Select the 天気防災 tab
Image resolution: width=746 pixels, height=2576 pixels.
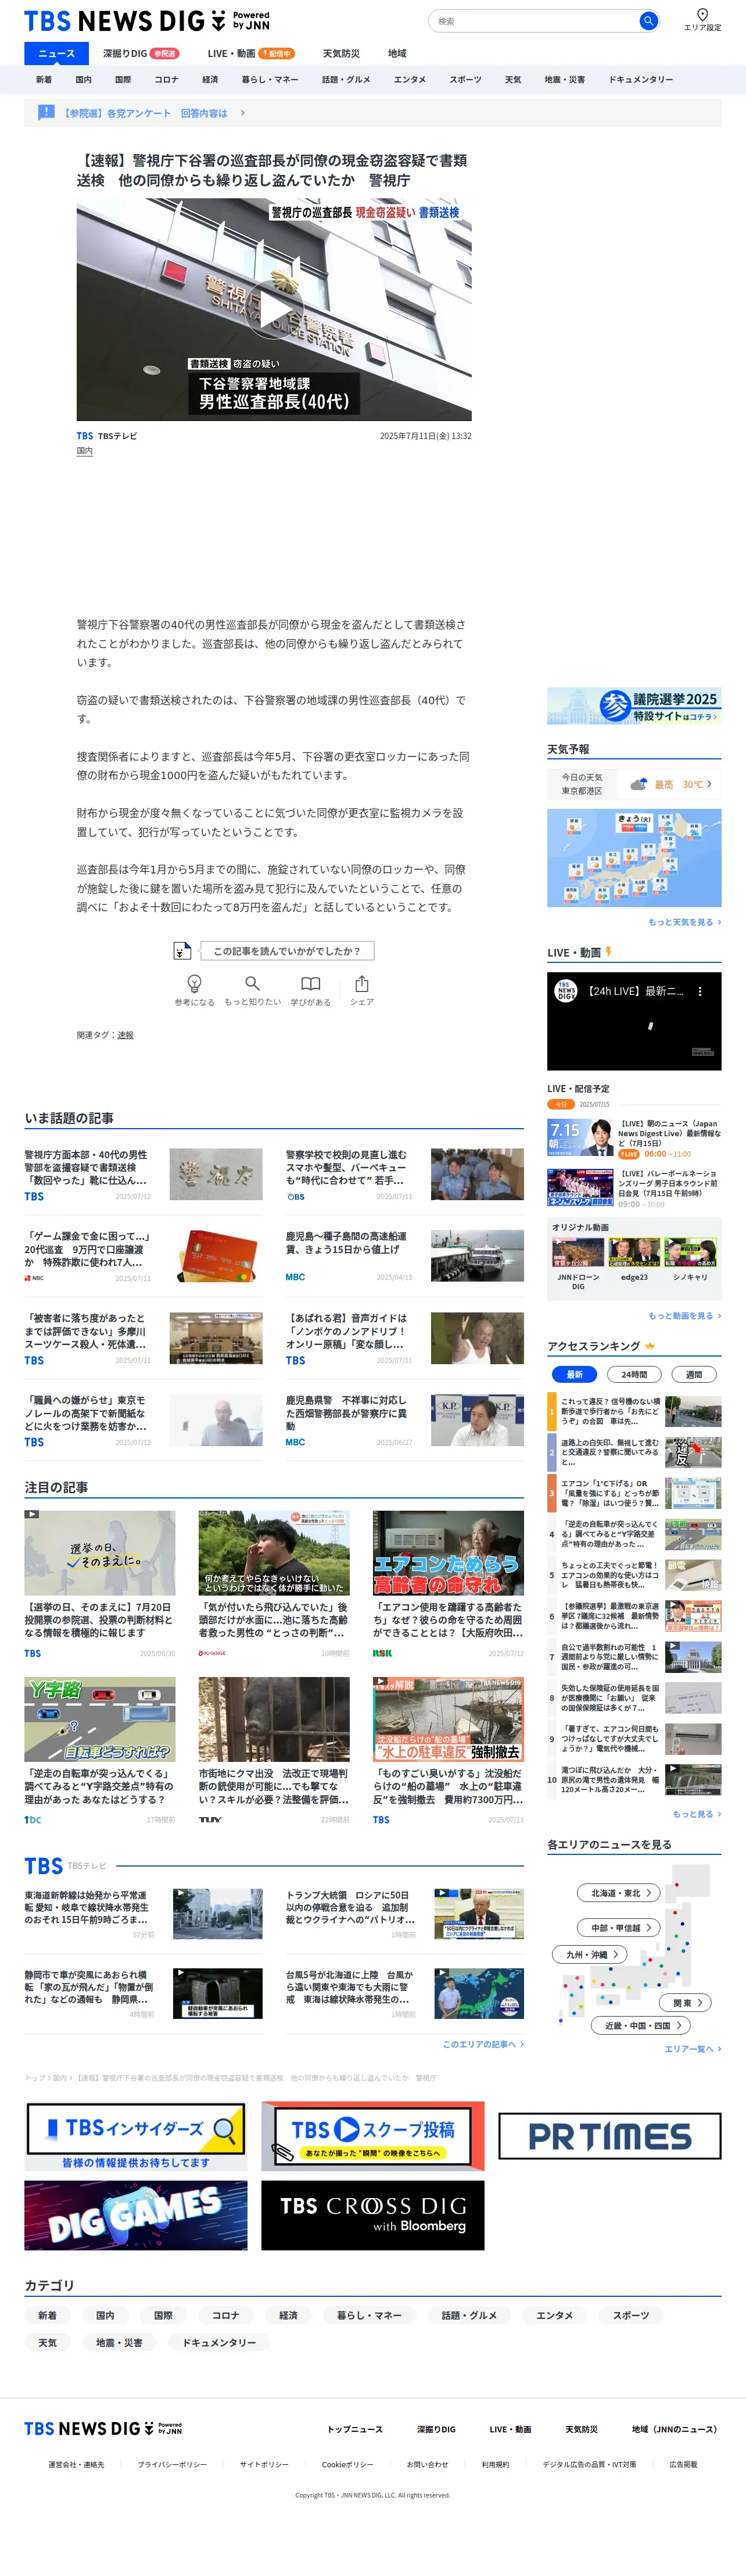click(x=340, y=54)
